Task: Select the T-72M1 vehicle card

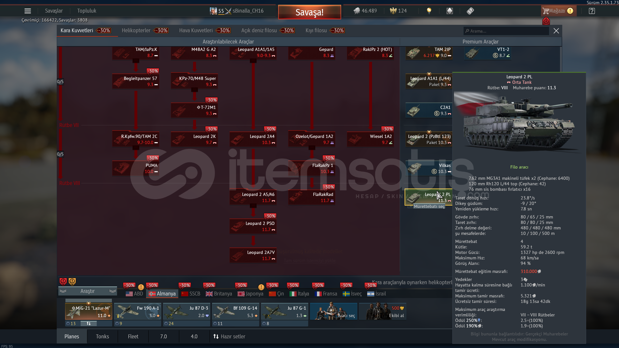Action: [194, 110]
